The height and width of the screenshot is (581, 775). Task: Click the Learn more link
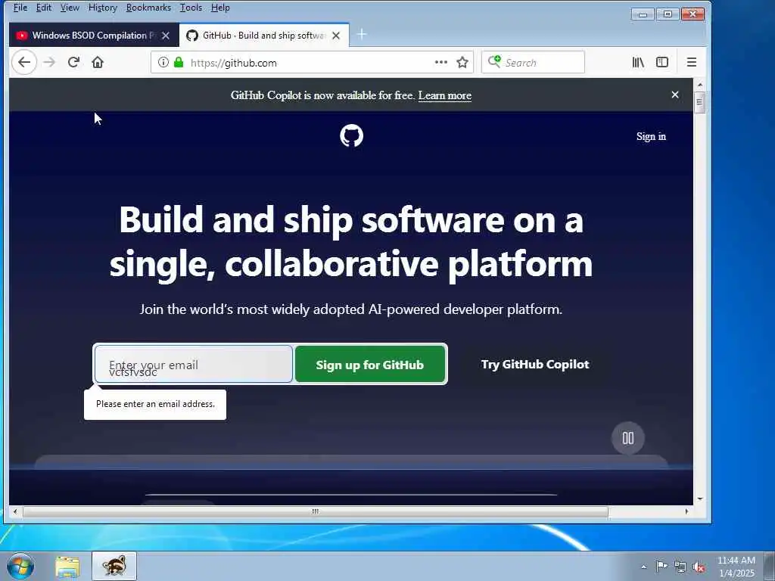pos(445,95)
